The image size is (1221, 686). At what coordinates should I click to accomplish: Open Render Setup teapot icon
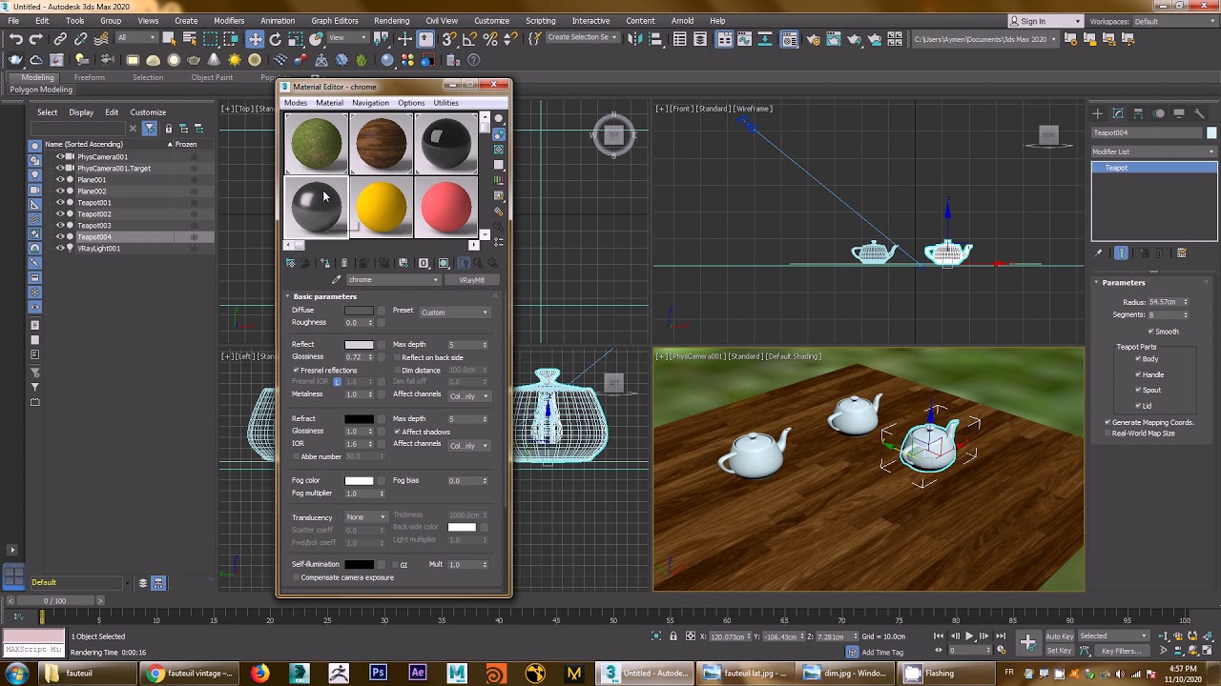(x=814, y=39)
